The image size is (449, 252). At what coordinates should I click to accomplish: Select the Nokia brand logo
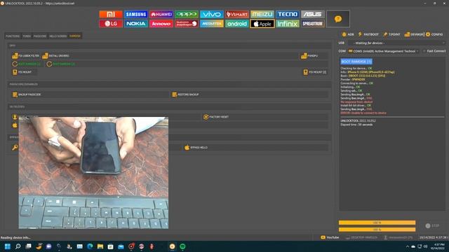pyautogui.click(x=136, y=24)
